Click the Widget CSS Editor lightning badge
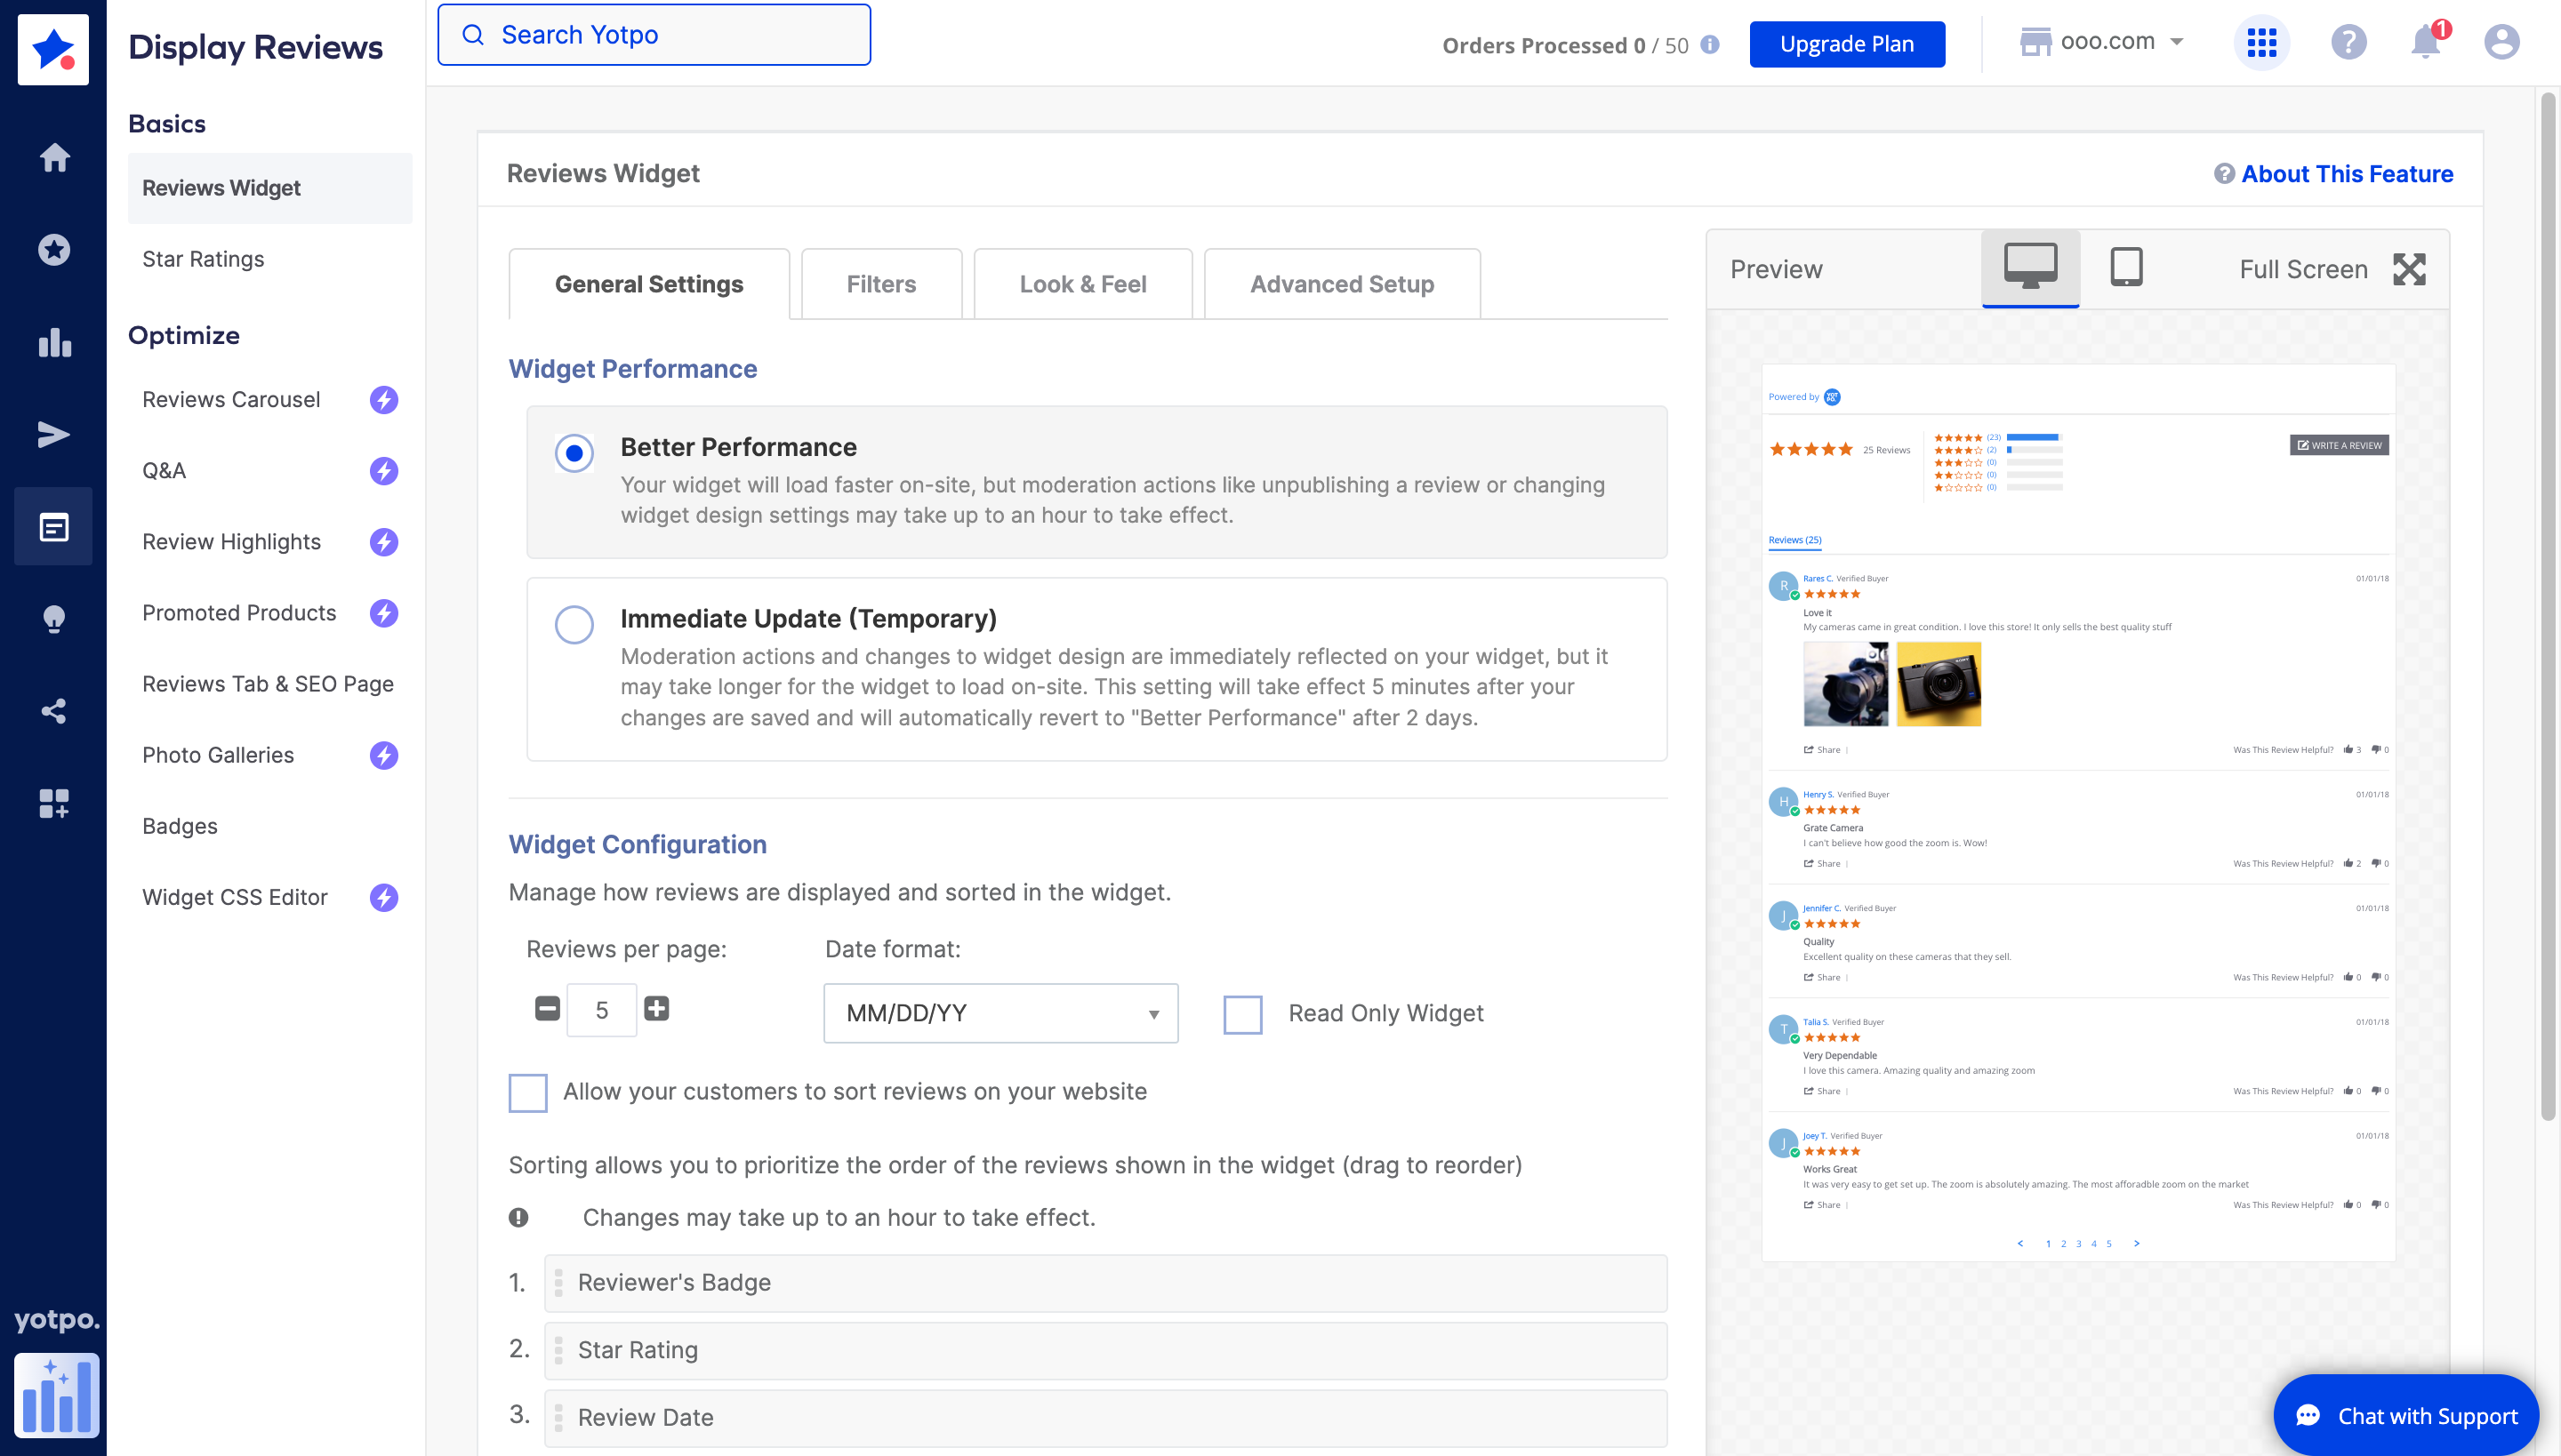Viewport: 2561px width, 1456px height. point(384,897)
